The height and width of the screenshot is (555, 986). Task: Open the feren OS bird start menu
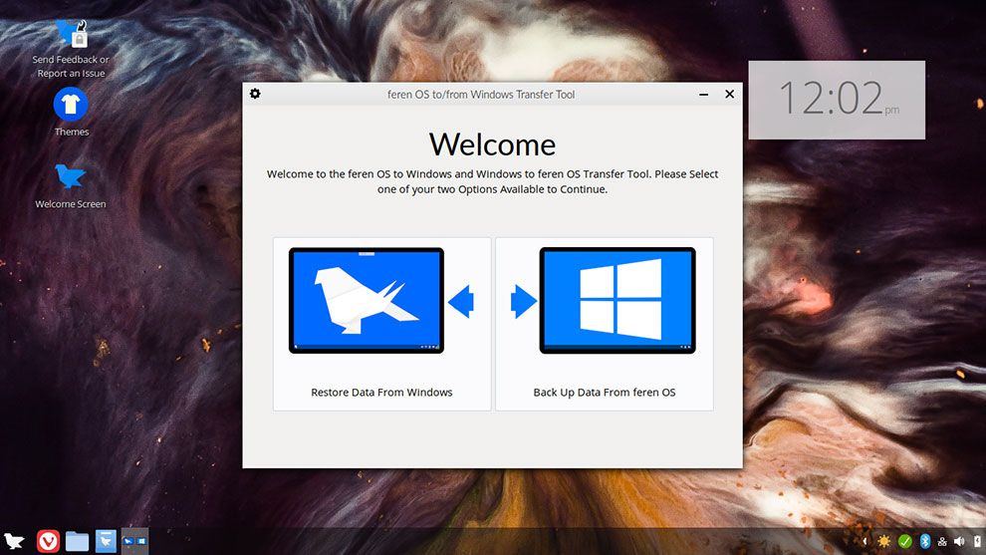14,541
